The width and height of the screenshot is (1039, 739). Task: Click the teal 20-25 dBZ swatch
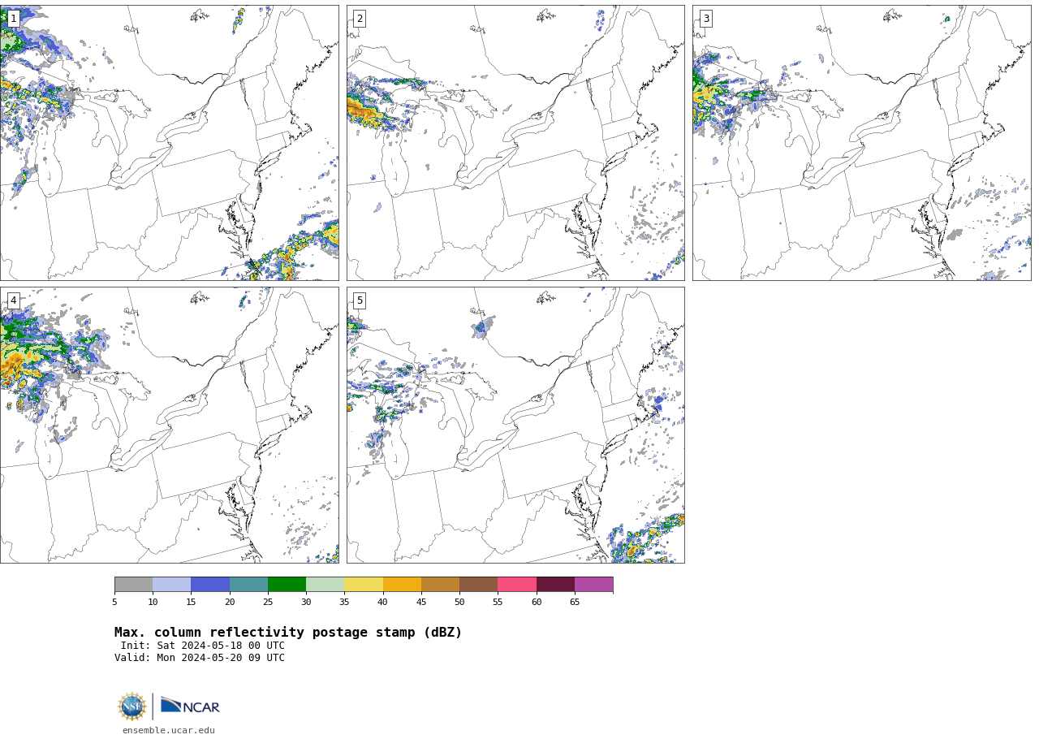[248, 585]
